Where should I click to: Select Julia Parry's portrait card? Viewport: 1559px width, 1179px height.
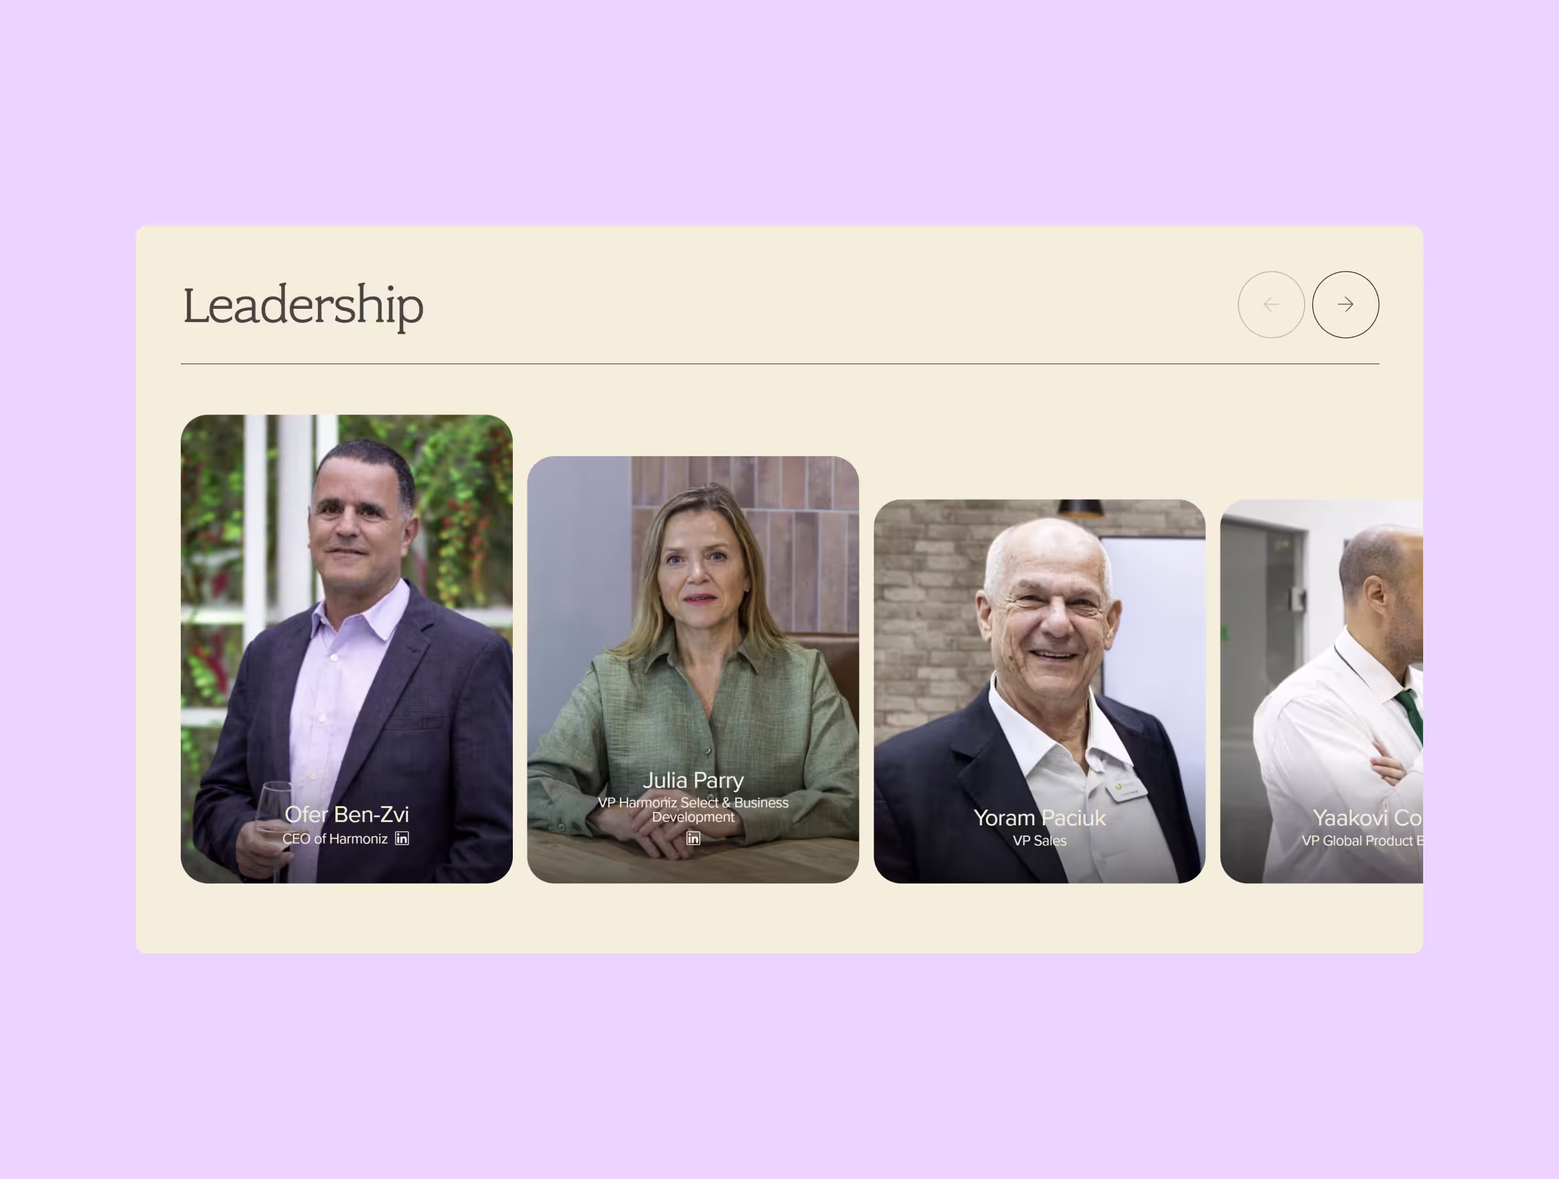pos(693,670)
